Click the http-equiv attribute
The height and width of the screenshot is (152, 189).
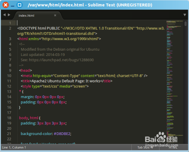pyautogui.click(x=42, y=76)
